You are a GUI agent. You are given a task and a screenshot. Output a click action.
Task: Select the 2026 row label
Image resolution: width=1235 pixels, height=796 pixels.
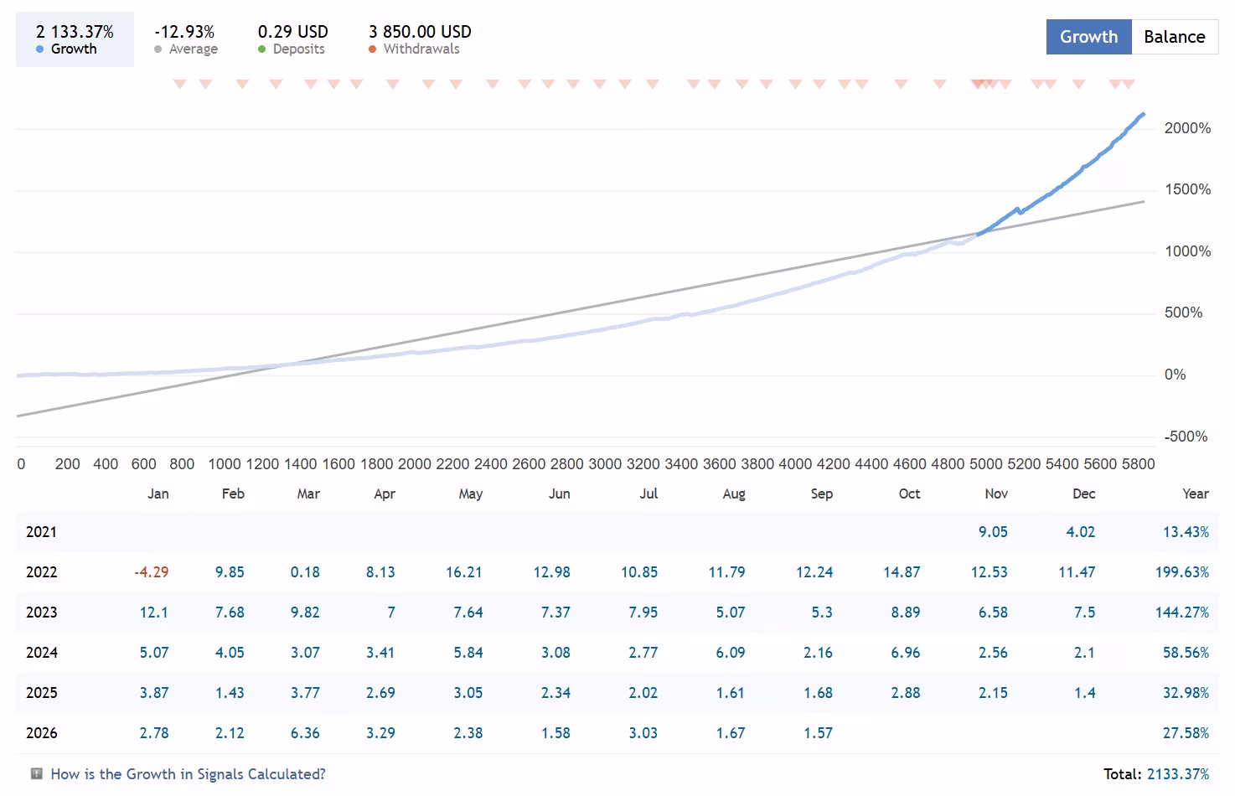tap(41, 733)
